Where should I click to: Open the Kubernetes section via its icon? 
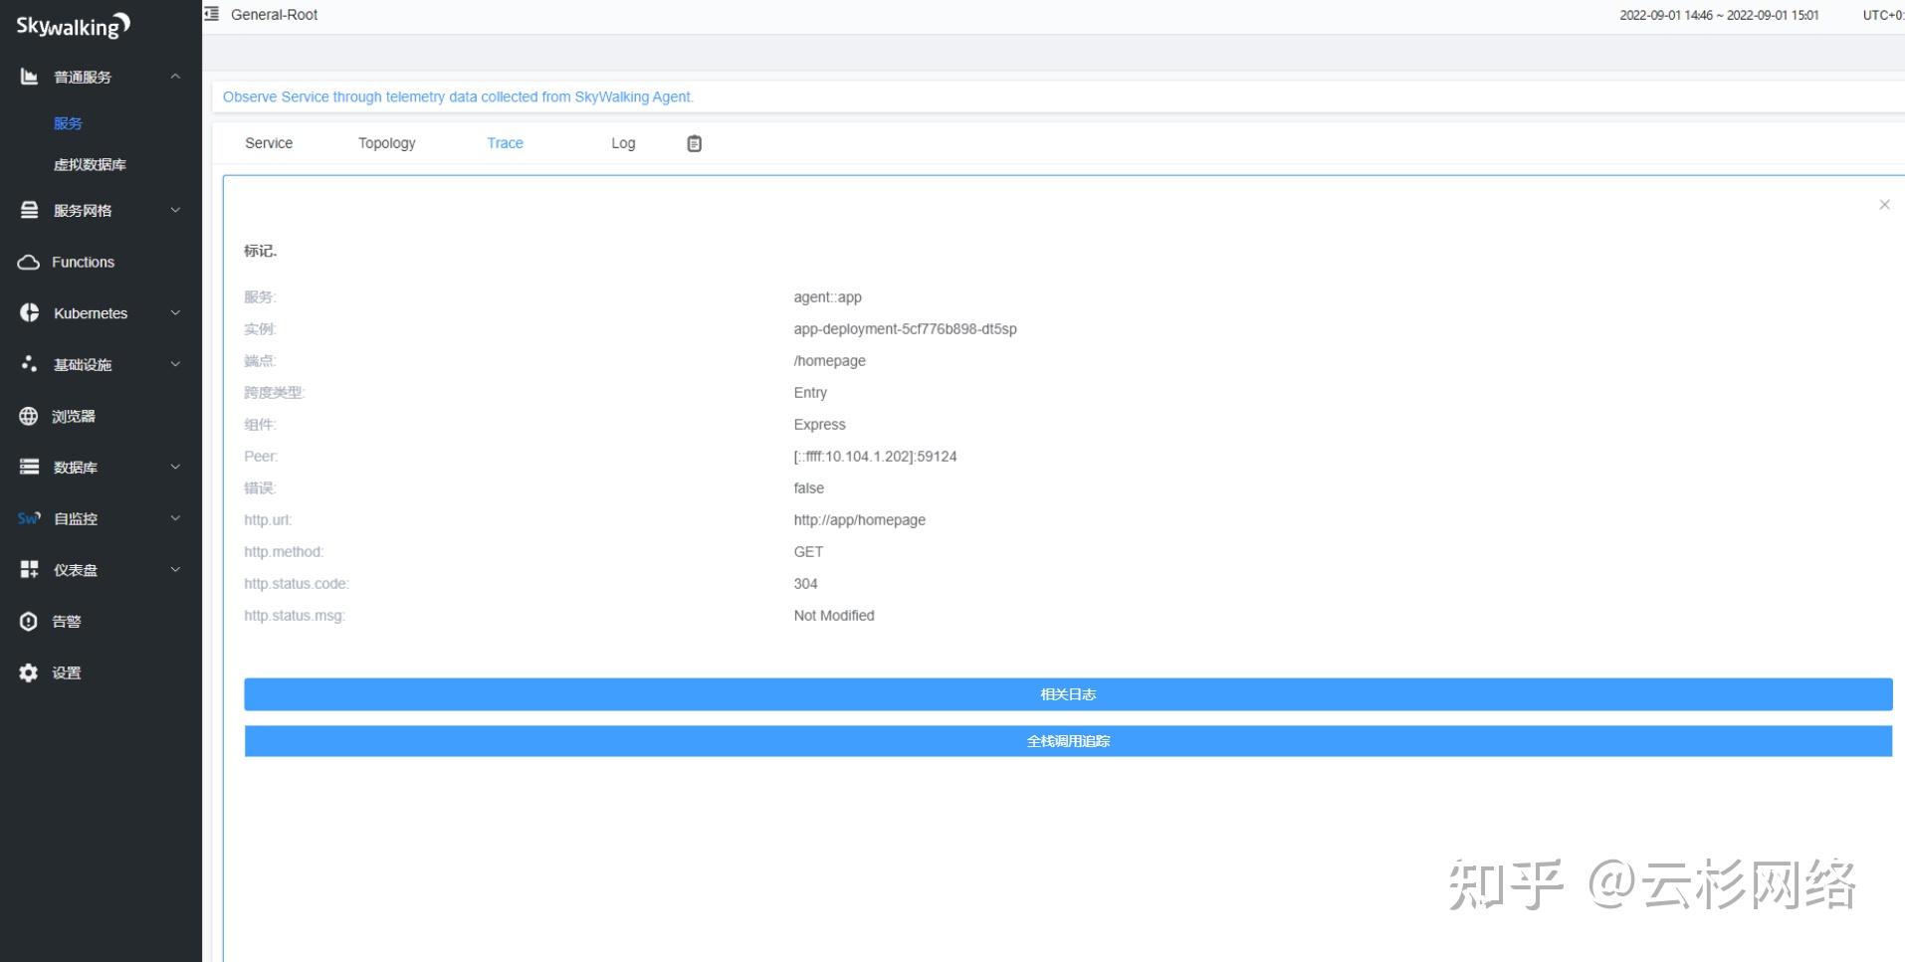coord(28,312)
